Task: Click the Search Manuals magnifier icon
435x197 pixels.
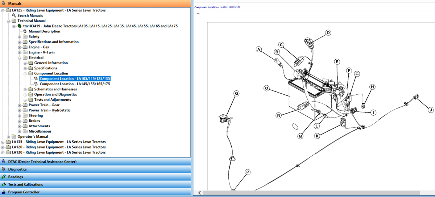Action: coord(14,16)
